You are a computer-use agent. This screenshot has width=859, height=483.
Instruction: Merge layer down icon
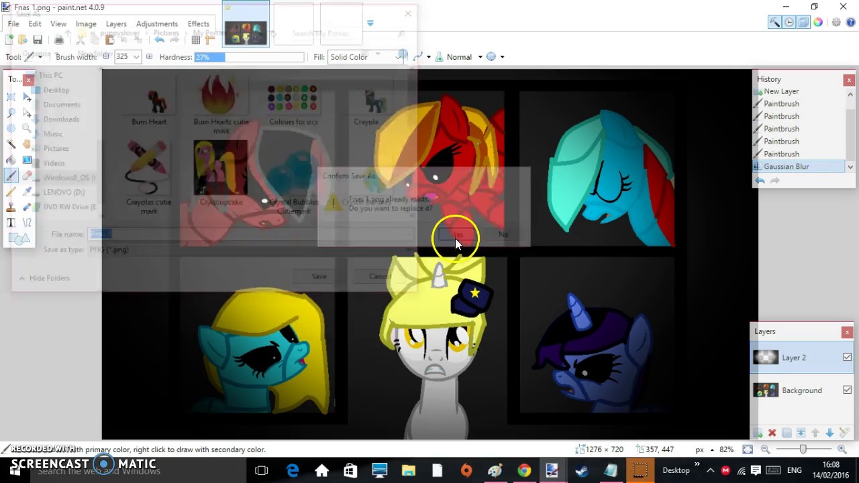(801, 433)
